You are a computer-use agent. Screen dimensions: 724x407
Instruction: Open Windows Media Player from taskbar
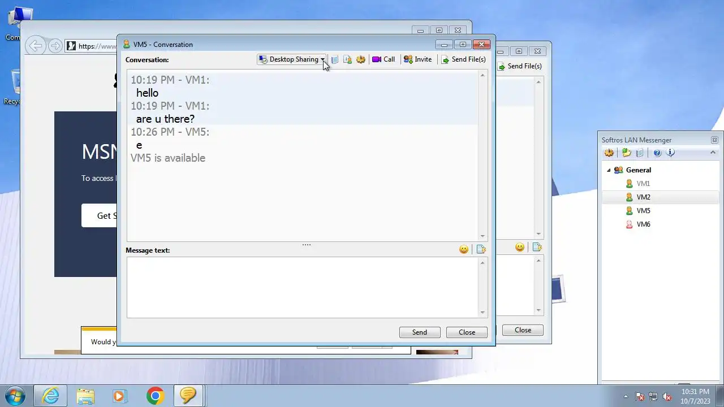119,396
